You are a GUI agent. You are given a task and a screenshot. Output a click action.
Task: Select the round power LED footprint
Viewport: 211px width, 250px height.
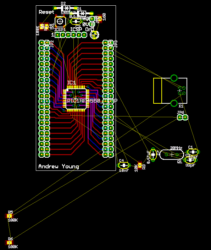(94, 35)
